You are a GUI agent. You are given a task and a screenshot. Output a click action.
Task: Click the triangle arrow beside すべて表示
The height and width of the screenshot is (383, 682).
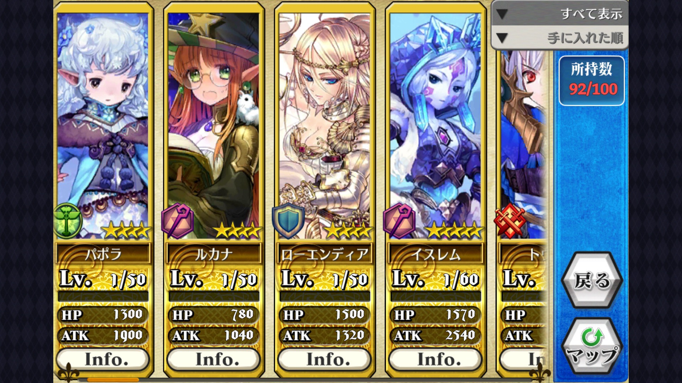[x=502, y=14]
